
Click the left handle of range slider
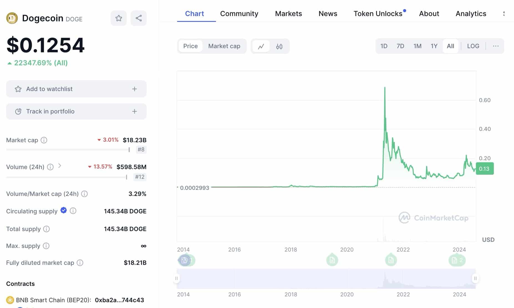point(177,278)
